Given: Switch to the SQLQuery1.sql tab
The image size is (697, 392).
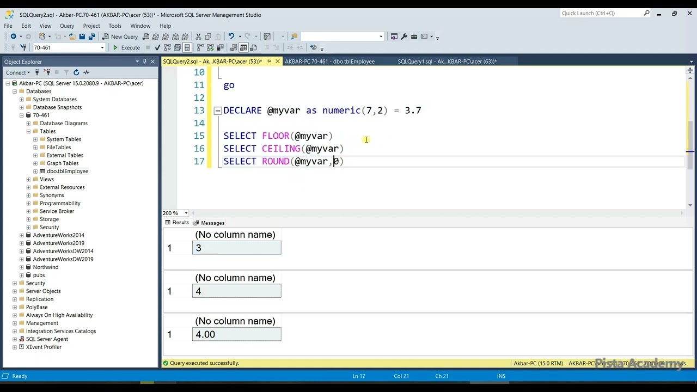Looking at the screenshot, I should pos(447,62).
